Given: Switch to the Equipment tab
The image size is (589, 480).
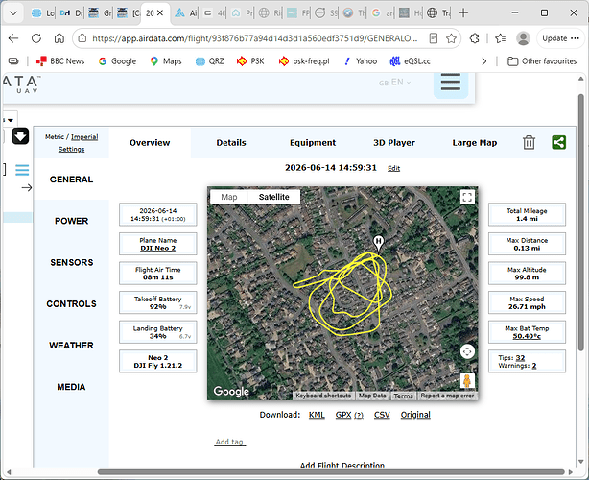Looking at the screenshot, I should pos(313,143).
